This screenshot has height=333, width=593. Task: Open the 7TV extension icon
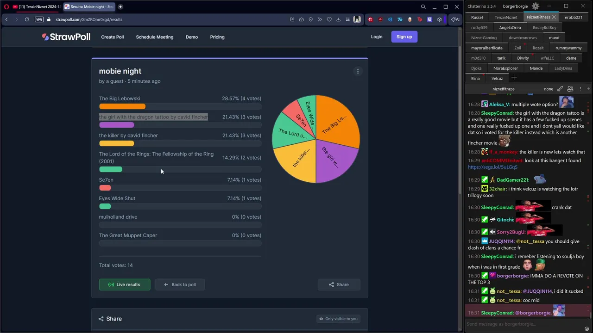(x=400, y=19)
